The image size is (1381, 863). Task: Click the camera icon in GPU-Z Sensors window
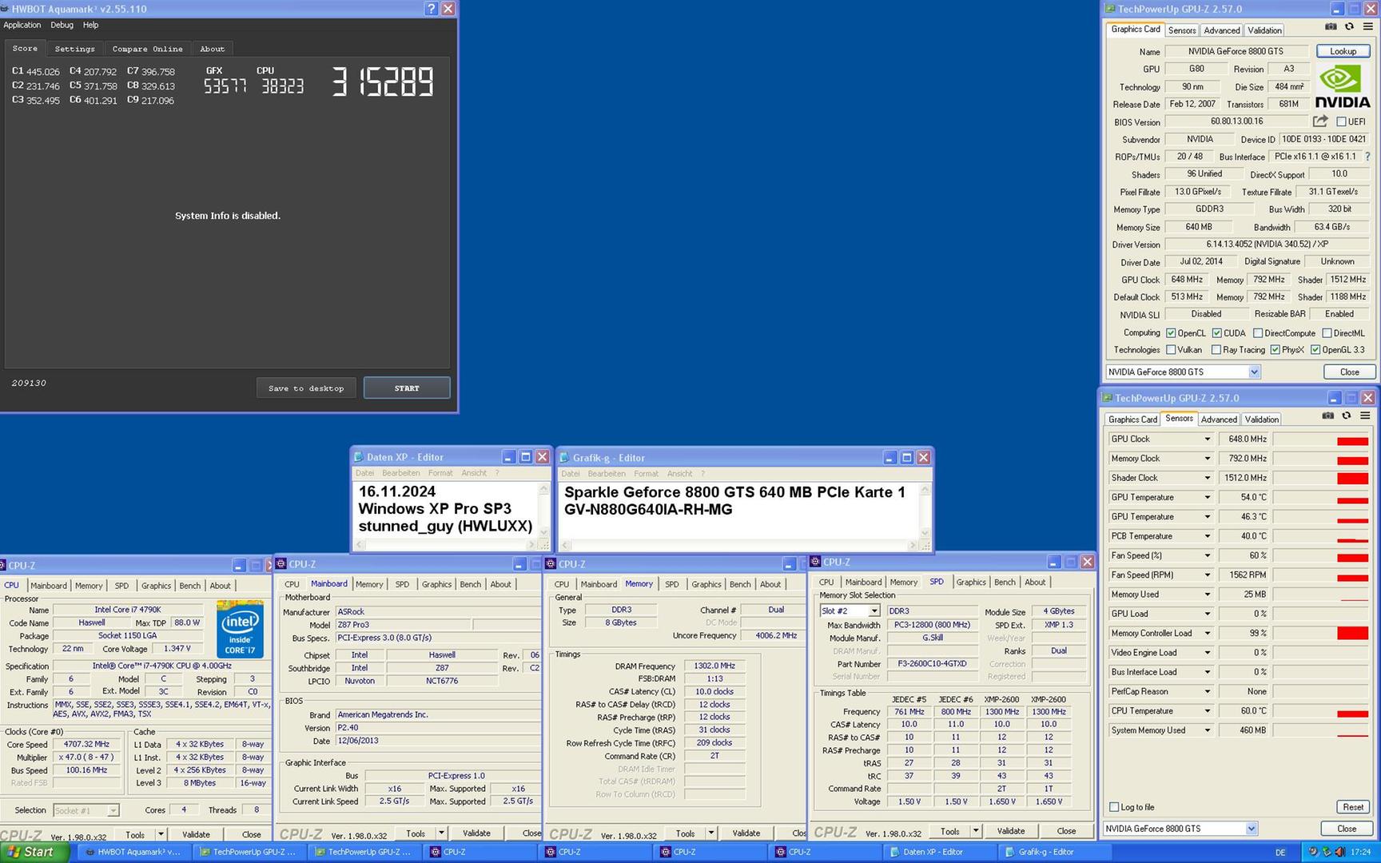coord(1327,416)
